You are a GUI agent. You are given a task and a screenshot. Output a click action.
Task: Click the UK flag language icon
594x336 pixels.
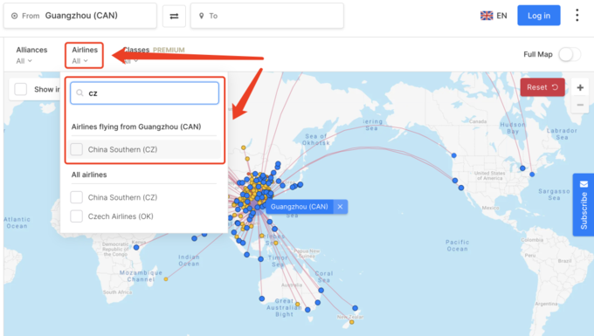[487, 16]
